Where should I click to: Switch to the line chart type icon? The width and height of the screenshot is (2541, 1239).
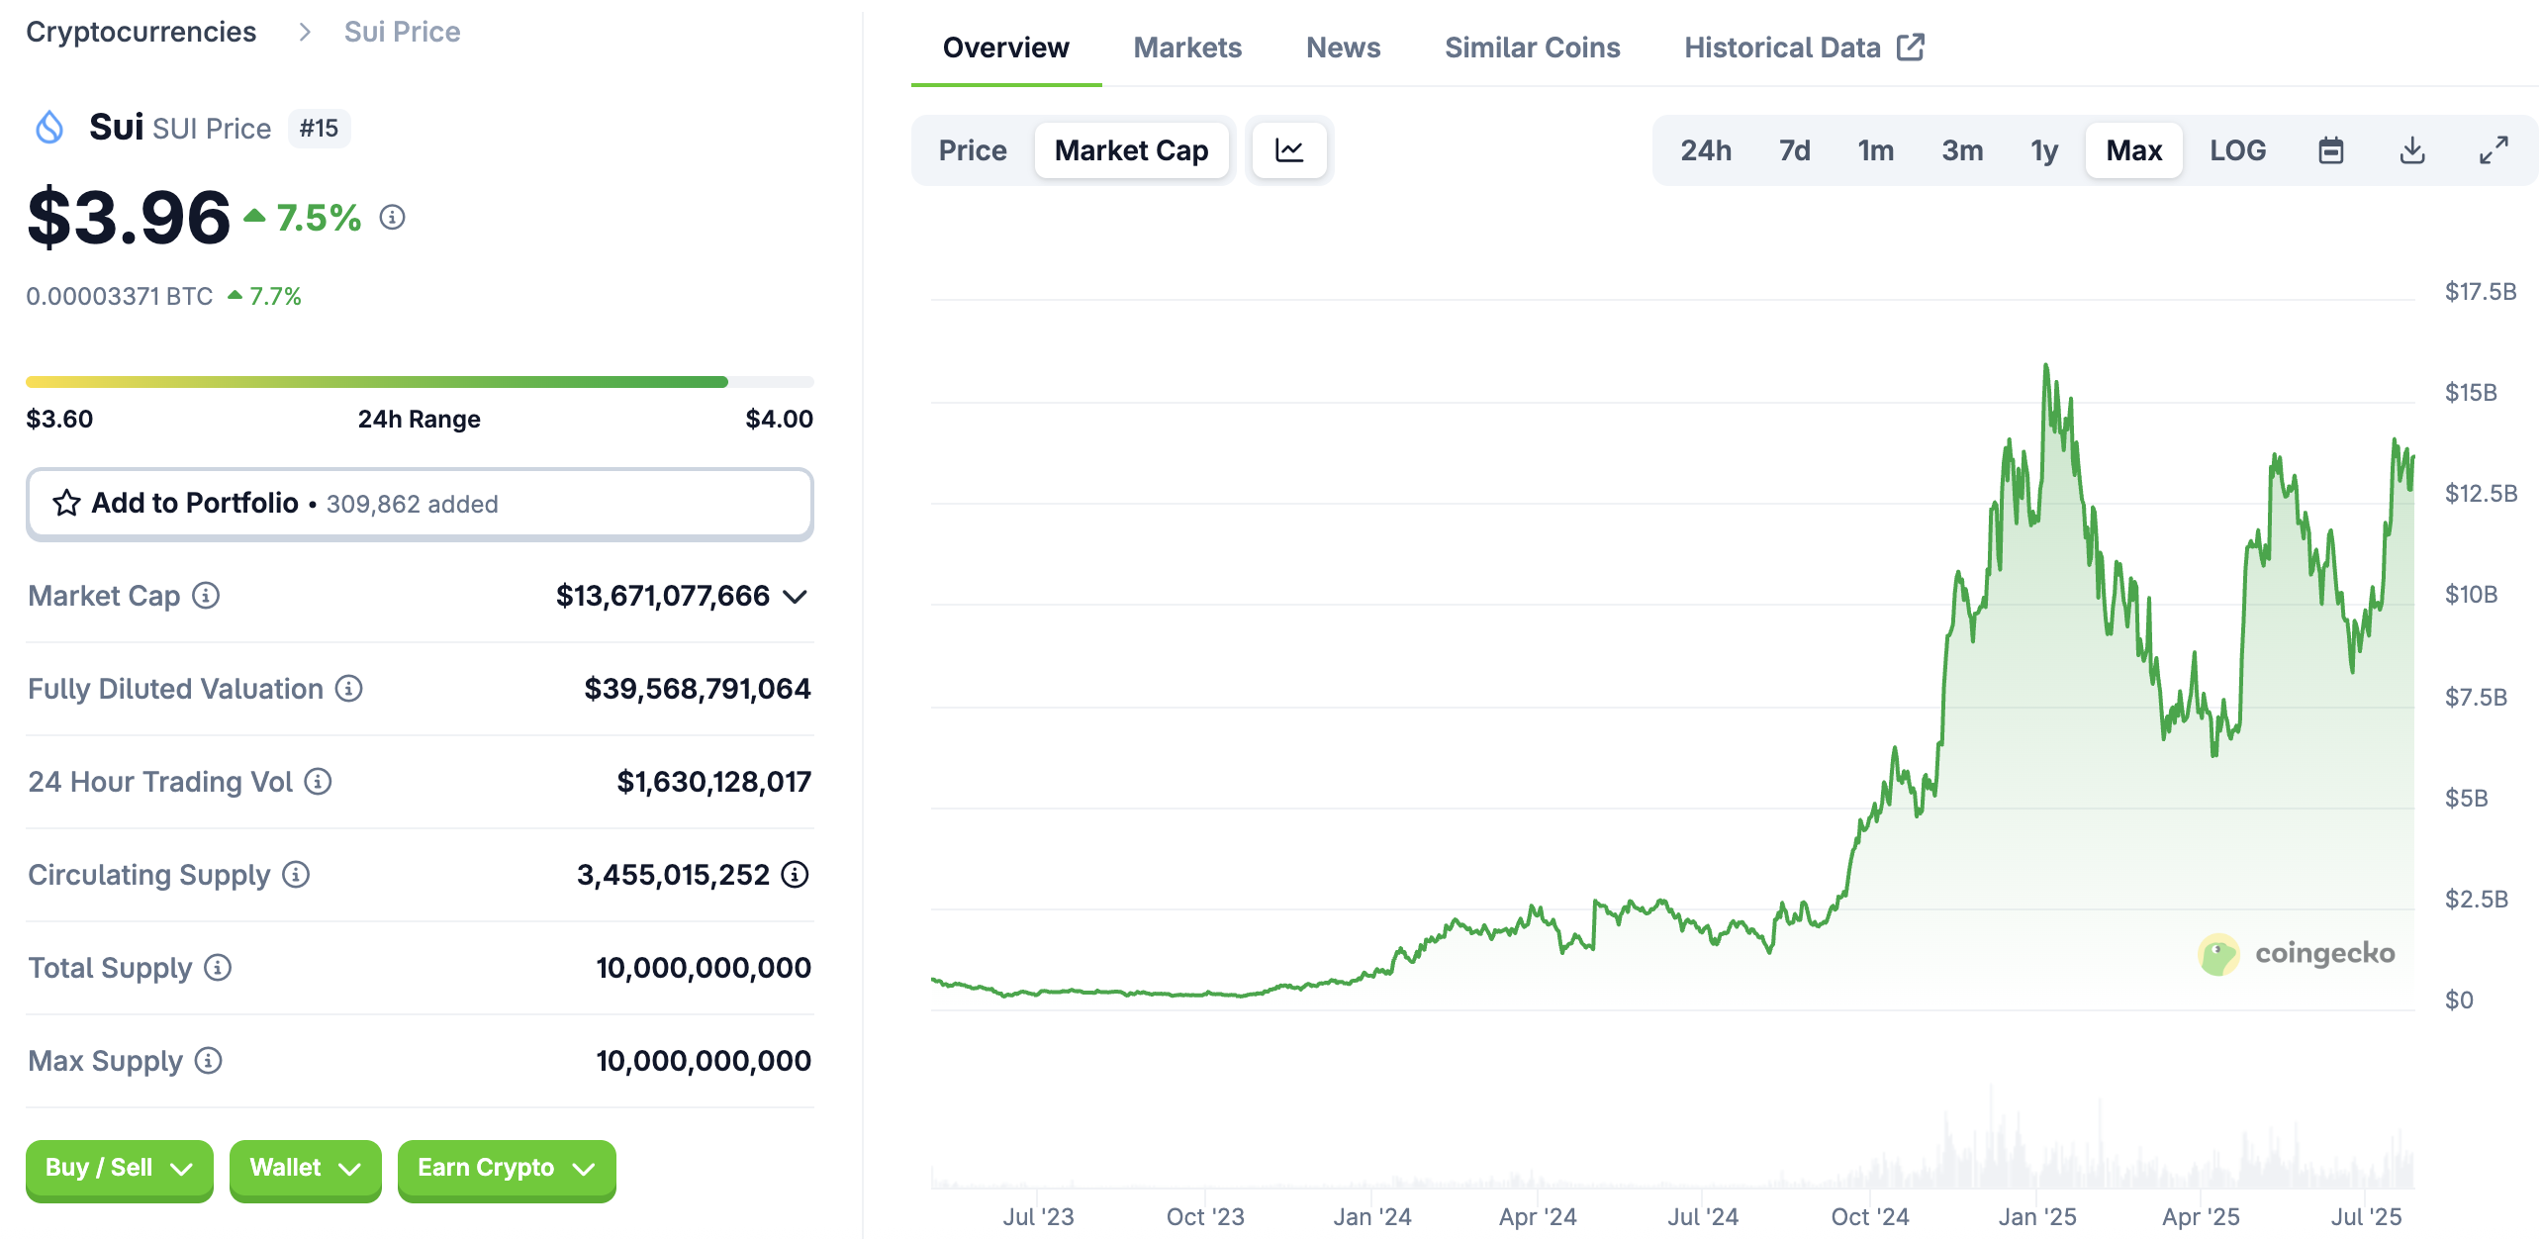[x=1289, y=150]
